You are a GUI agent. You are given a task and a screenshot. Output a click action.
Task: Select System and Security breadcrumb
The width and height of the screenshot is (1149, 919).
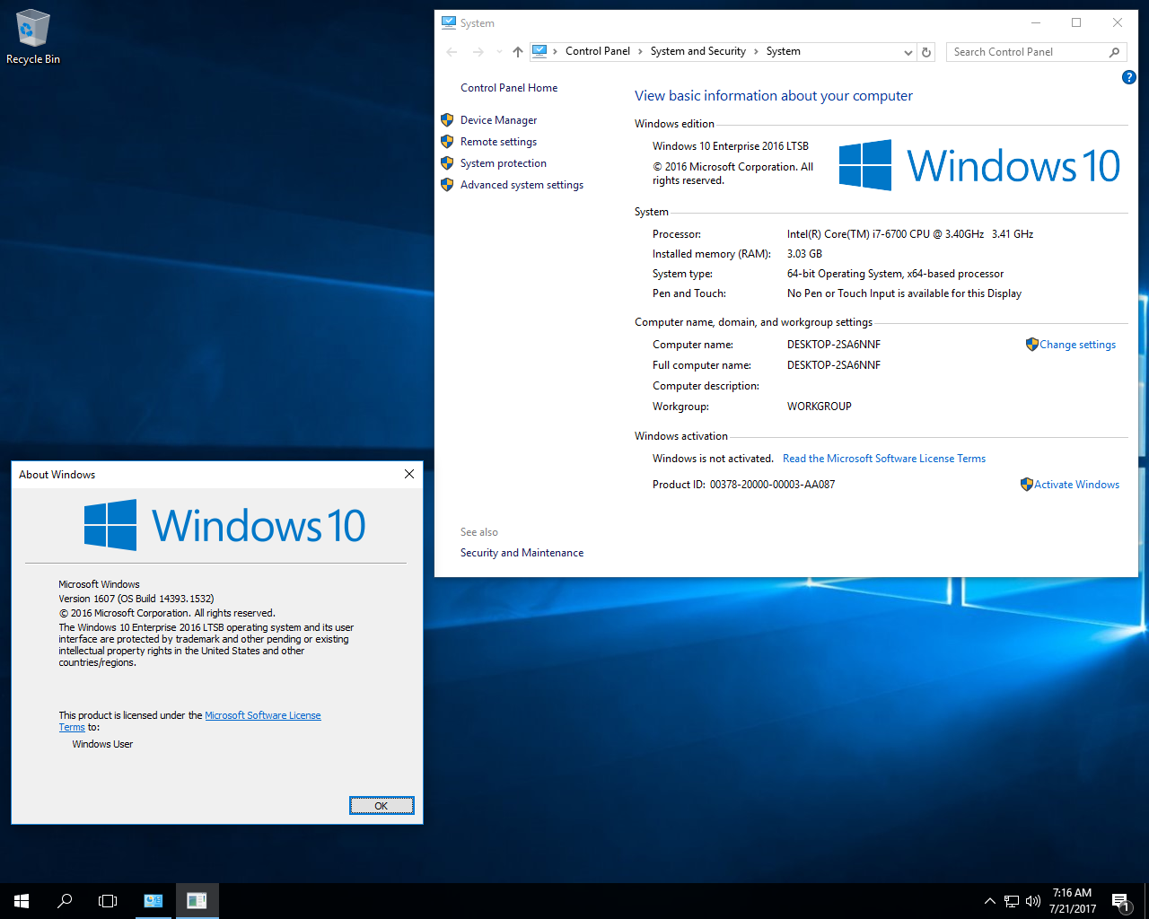coord(698,51)
